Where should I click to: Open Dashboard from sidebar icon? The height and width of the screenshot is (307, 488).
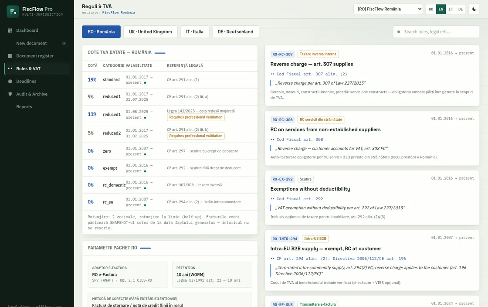(10, 31)
